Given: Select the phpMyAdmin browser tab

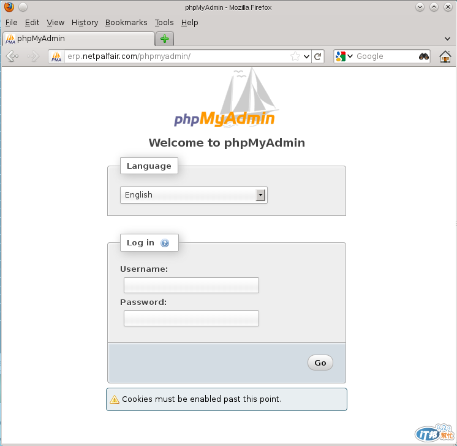Looking at the screenshot, I should click(x=78, y=39).
